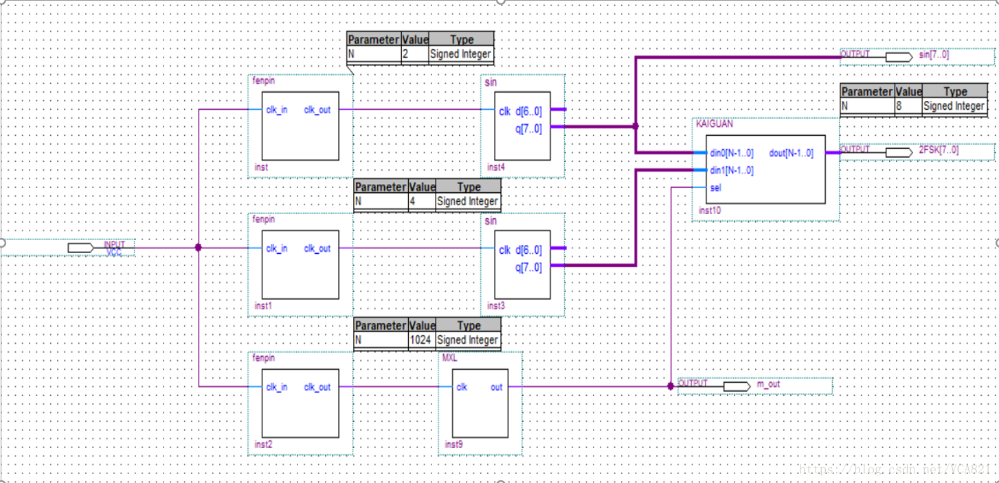Screen dimensions: 999x483
Task: Click 'Signed Integer' in the N=2 table
Action: [x=460, y=54]
